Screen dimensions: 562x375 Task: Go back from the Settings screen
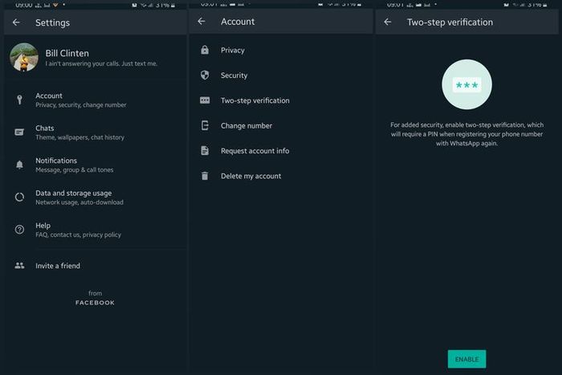coord(16,22)
